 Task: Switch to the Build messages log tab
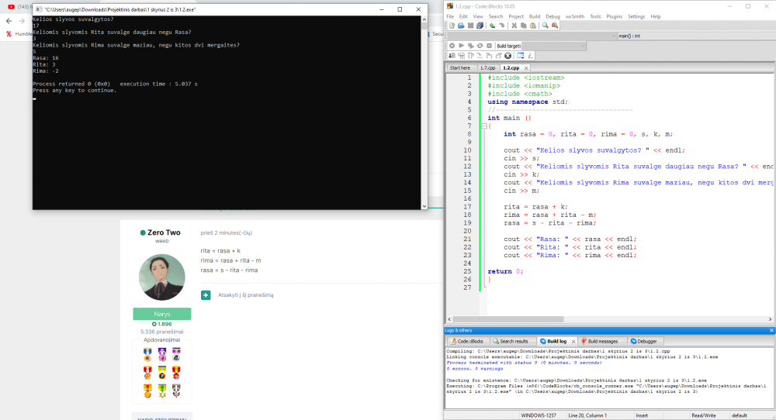(x=602, y=341)
